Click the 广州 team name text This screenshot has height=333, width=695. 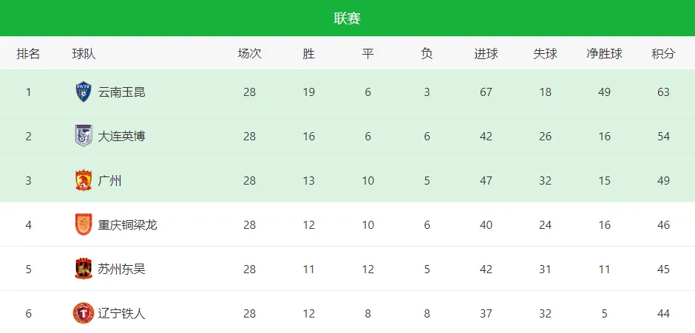point(109,181)
